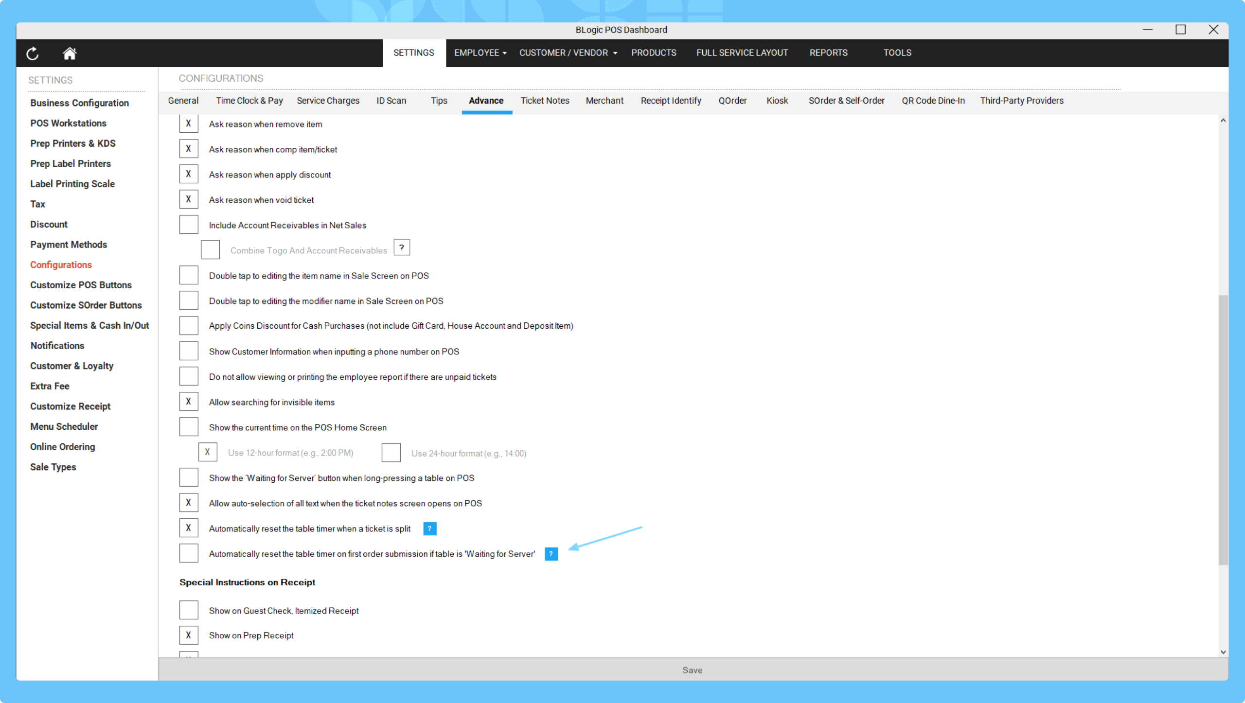Switch to ID Scan tab
Image resolution: width=1245 pixels, height=703 pixels.
click(x=391, y=101)
